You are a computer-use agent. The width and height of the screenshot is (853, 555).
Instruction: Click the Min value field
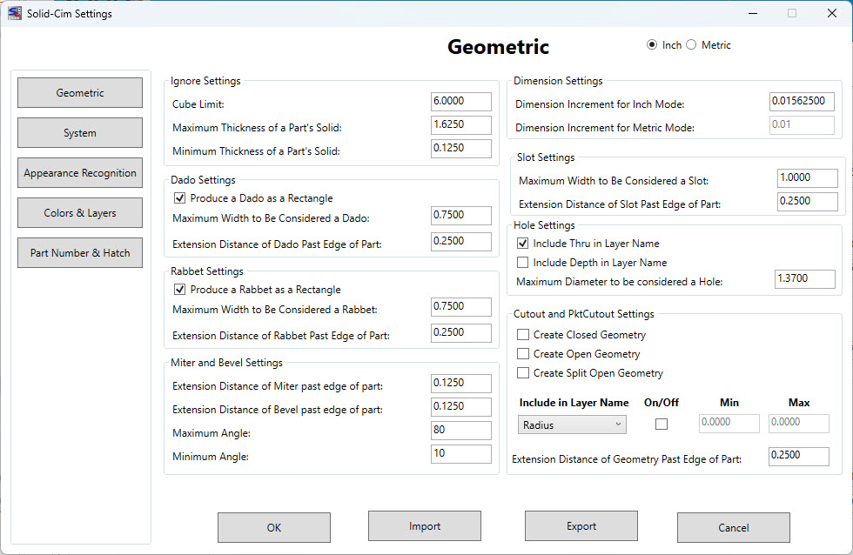(x=729, y=424)
